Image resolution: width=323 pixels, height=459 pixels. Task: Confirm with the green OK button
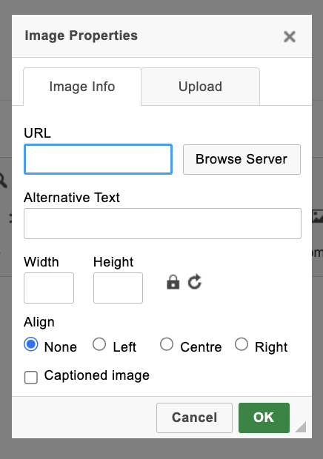click(264, 418)
